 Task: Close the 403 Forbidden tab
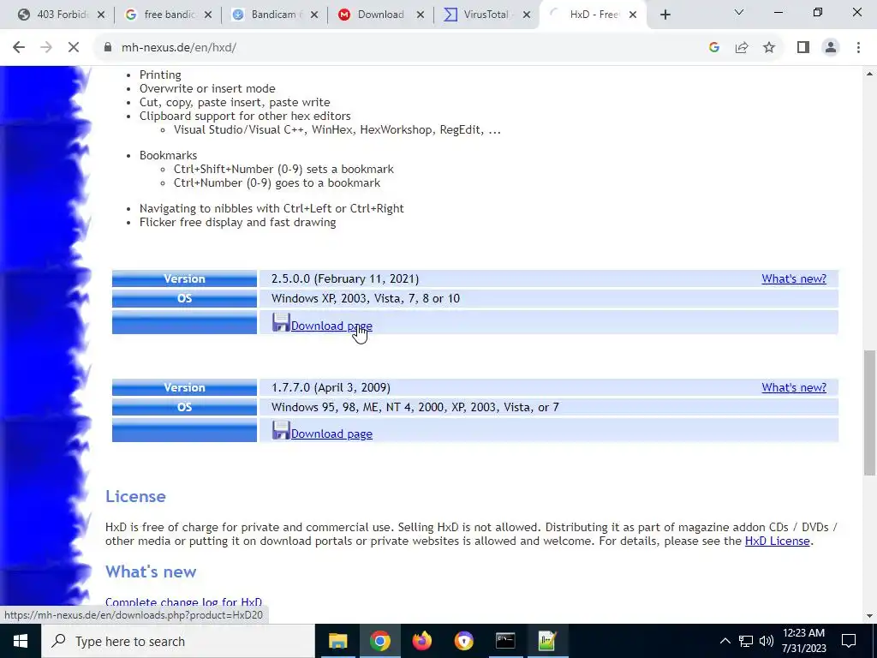101,15
